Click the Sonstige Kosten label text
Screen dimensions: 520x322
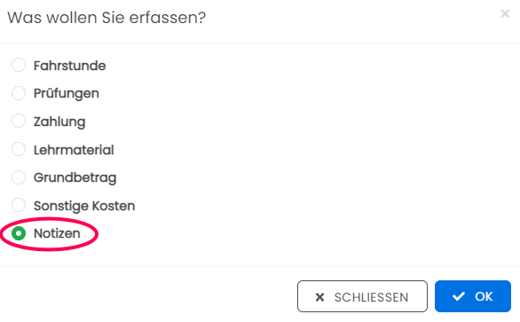pyautogui.click(x=84, y=206)
